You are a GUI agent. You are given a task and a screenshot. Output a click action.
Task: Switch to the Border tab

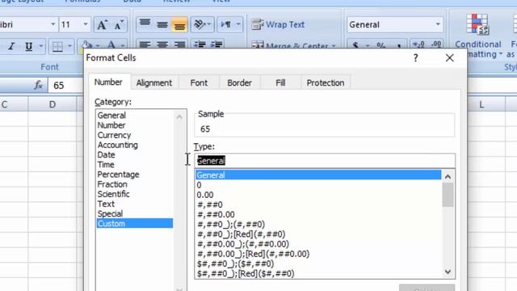pos(239,82)
